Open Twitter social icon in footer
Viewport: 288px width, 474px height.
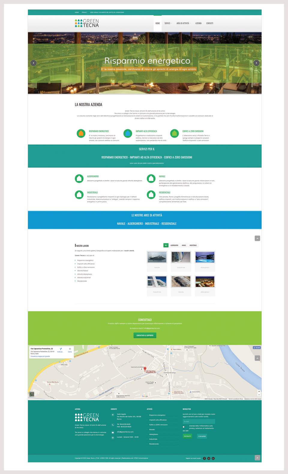point(209,458)
